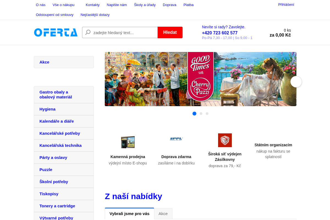Open Napište nám link
This screenshot has width=330, height=220.
117,5
